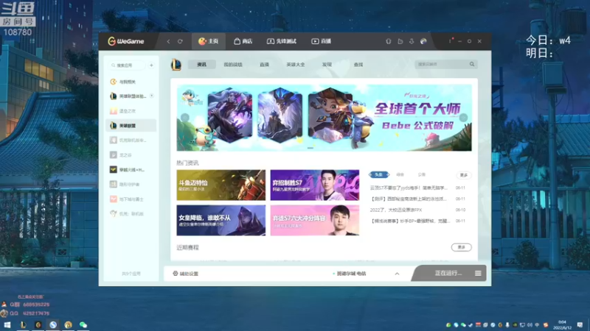
Task: Switch to the 资讯 news tab
Action: tap(201, 65)
